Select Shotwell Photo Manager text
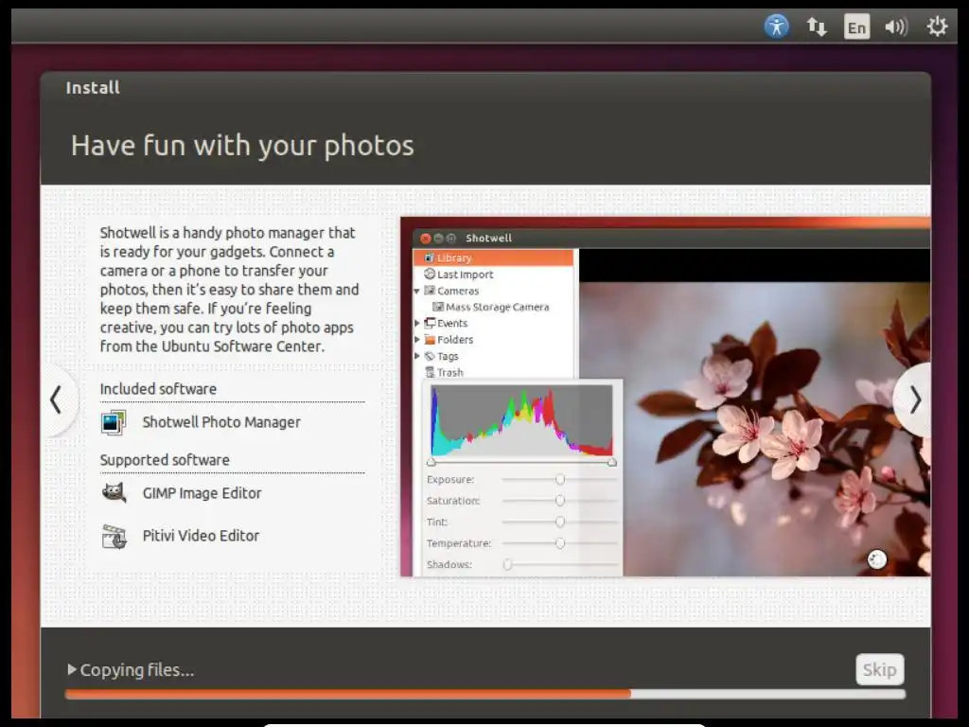969x727 pixels. [x=221, y=422]
